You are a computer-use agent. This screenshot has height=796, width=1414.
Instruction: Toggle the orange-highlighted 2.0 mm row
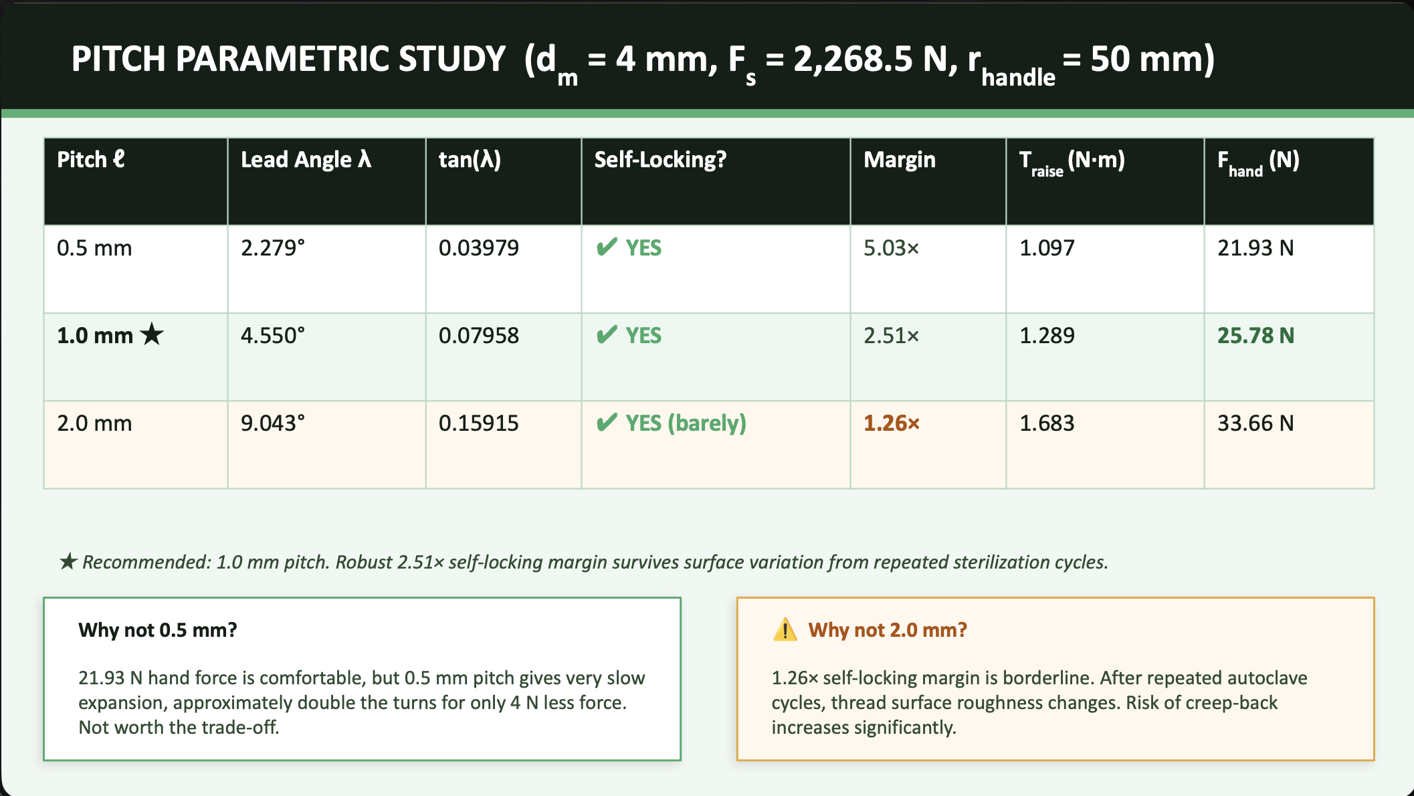(669, 443)
